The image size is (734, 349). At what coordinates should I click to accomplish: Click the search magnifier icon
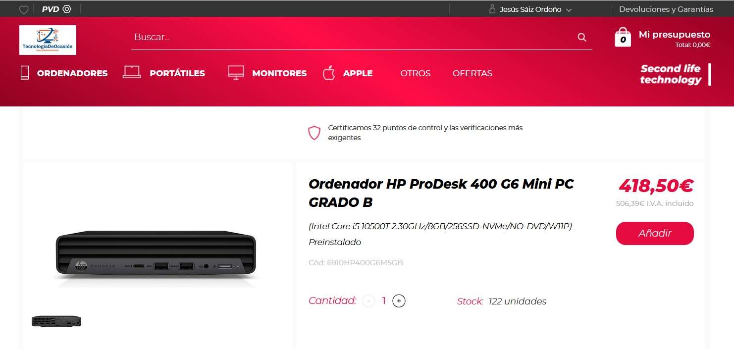(582, 37)
